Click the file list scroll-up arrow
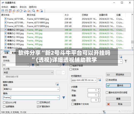 tap(132, 14)
